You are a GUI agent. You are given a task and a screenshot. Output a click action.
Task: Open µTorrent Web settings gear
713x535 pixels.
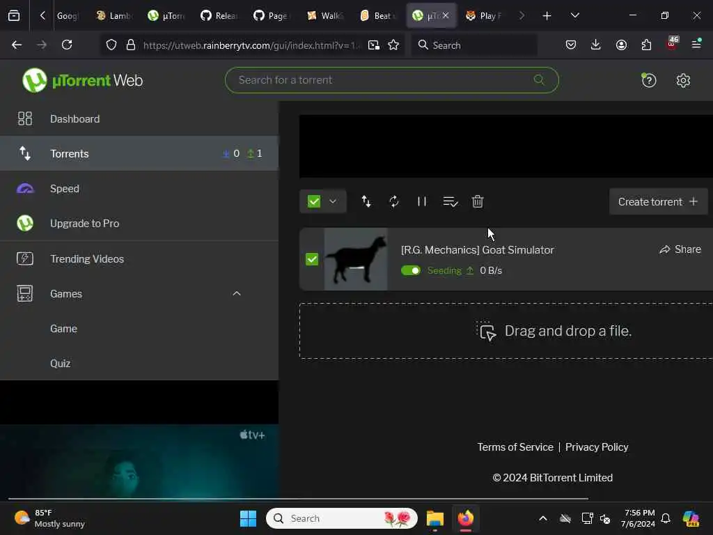tap(683, 81)
